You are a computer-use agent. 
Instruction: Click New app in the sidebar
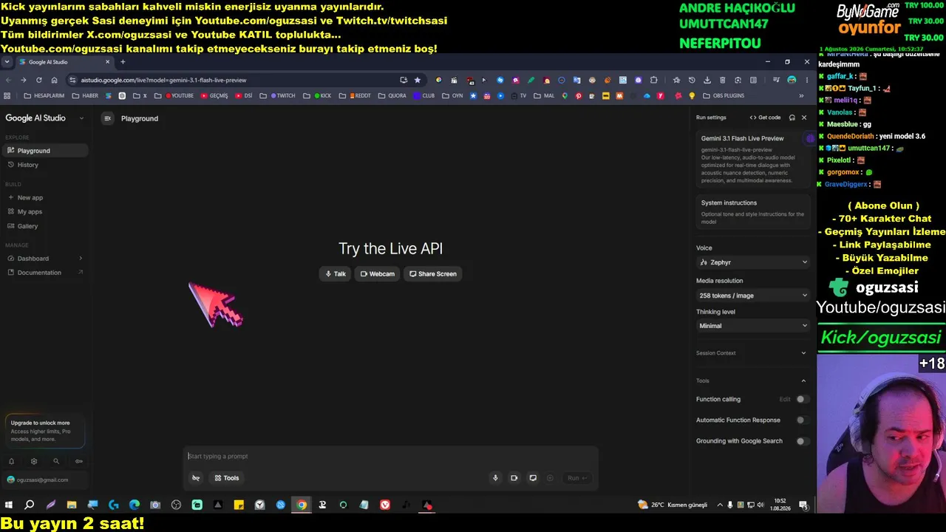(44, 198)
